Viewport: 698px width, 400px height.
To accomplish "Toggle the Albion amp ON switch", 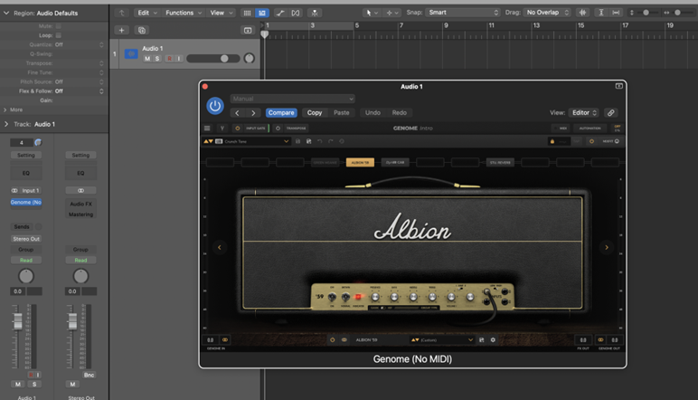I will tap(332, 297).
